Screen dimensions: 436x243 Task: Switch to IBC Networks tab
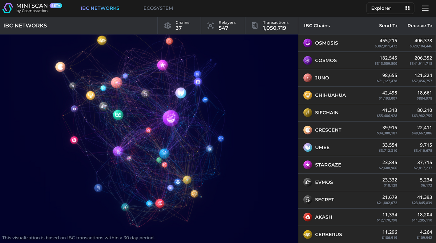click(100, 8)
